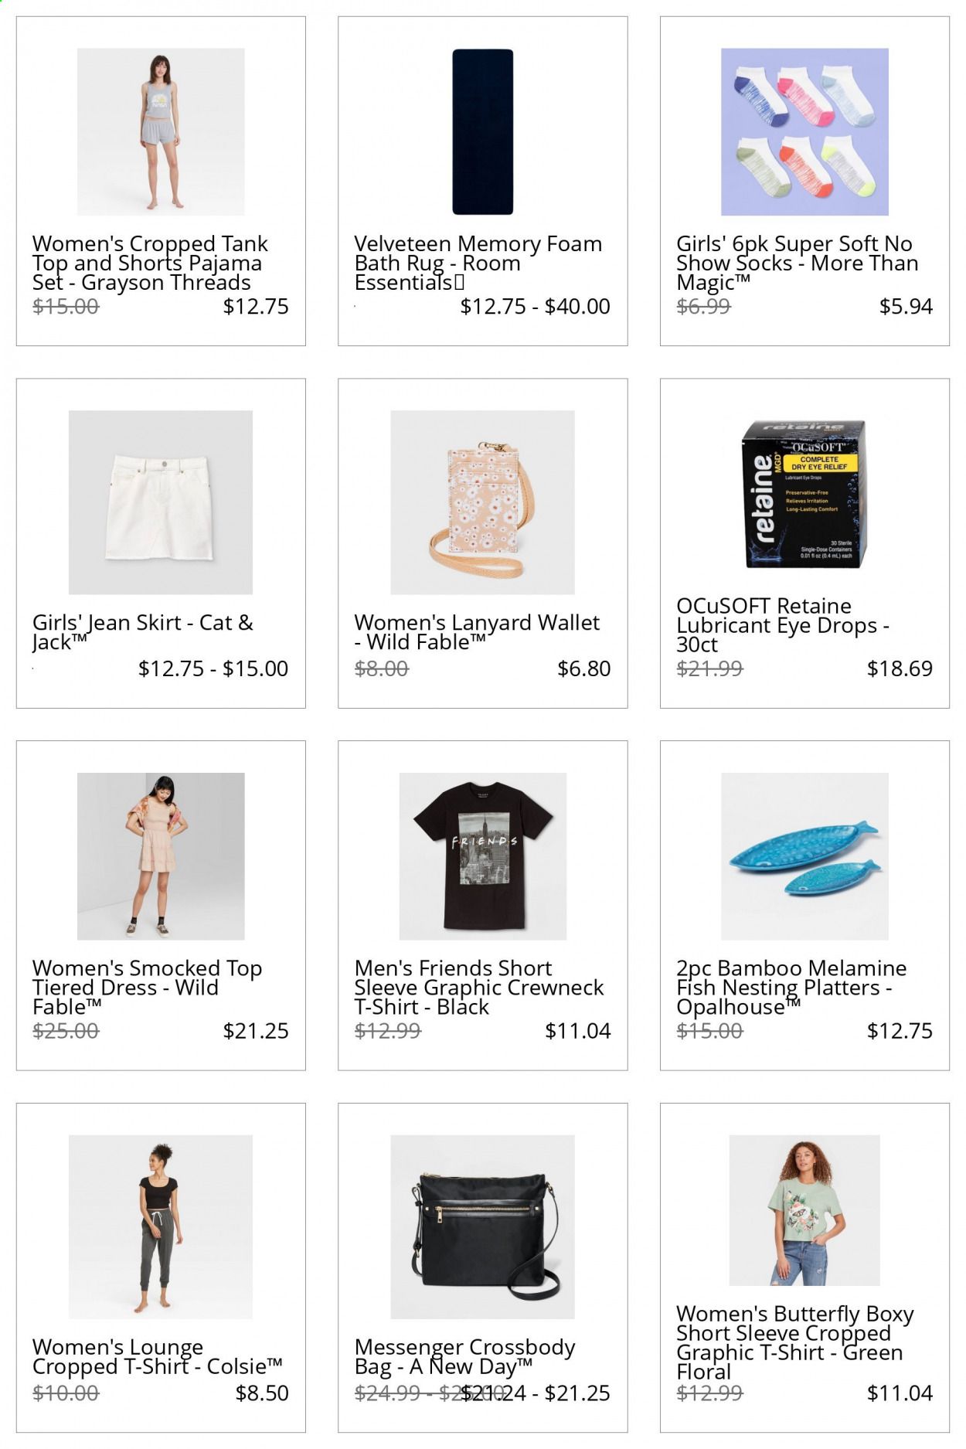The image size is (966, 1449).
Task: Open the Women's Cropped Tank Top pajama set image
Action: coord(161,131)
